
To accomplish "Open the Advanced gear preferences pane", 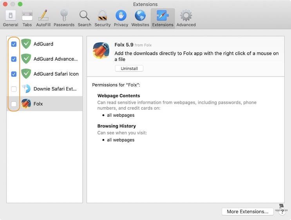I will [x=186, y=18].
